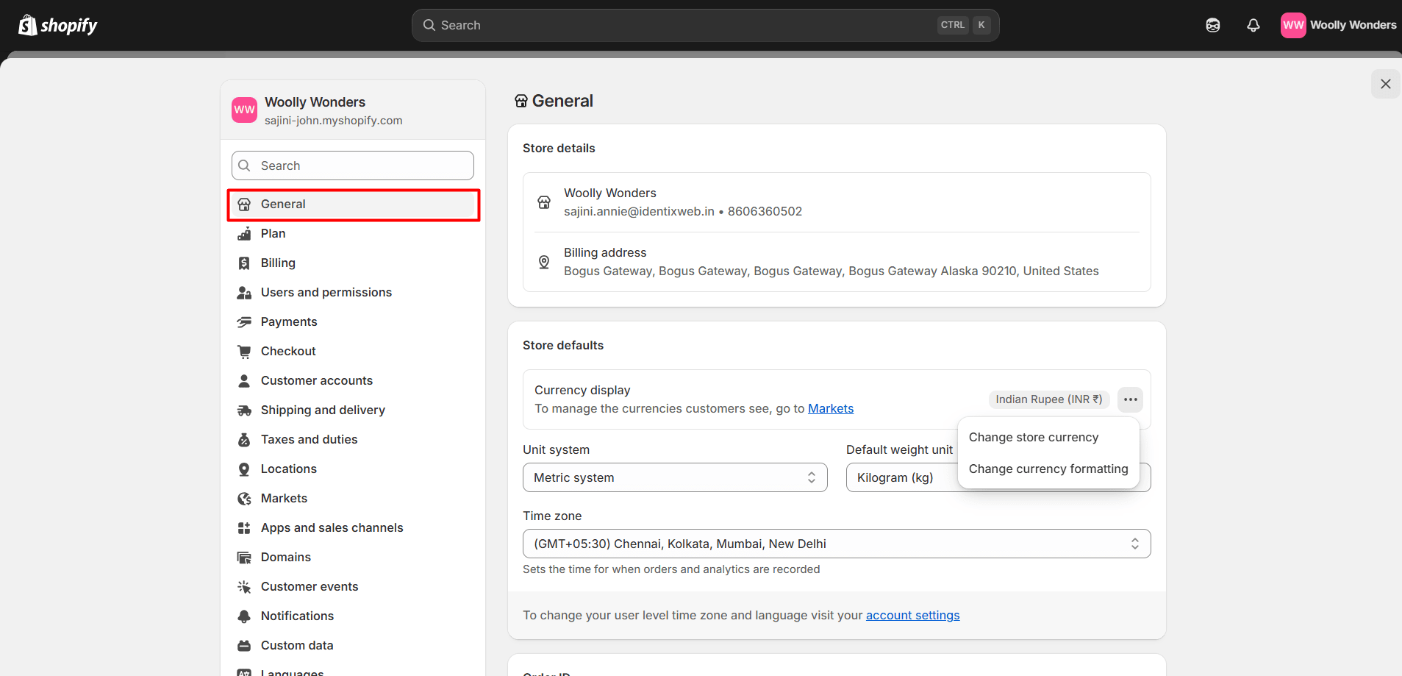Click the Domains icon

coord(244,558)
